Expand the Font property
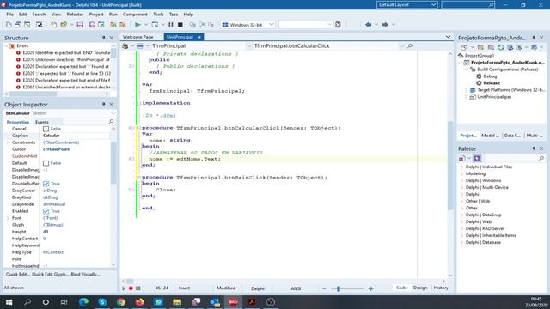The height and width of the screenshot is (309, 550). point(8,218)
